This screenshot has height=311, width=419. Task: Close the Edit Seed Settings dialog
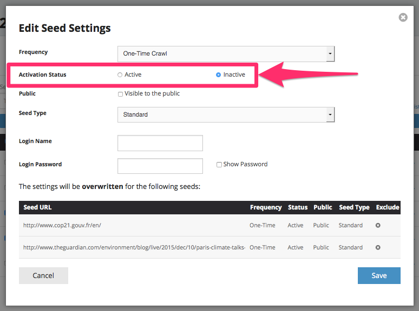[403, 17]
